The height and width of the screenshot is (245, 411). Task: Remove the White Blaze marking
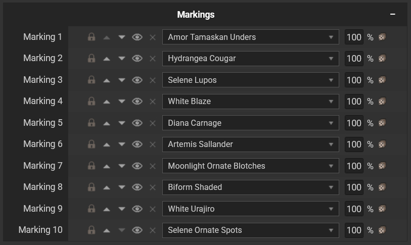[x=153, y=102]
